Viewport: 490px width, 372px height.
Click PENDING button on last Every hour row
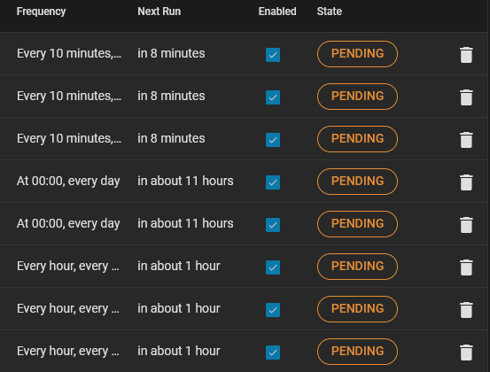click(x=357, y=352)
